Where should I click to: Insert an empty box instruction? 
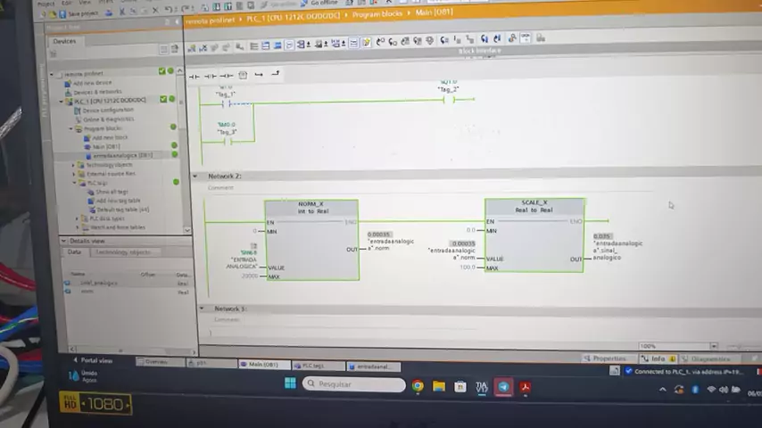pos(242,76)
